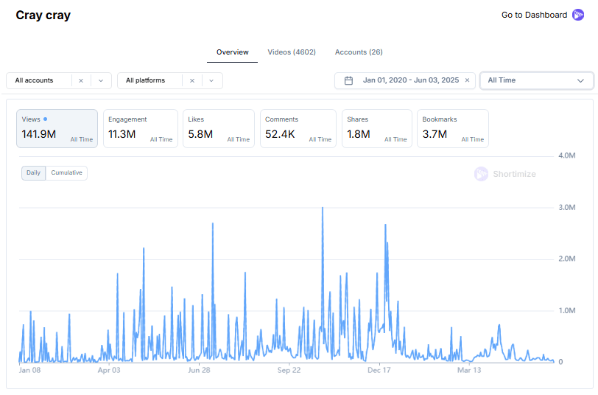The height and width of the screenshot is (395, 598).
Task: Clear the All platforms filter with X
Action: pos(192,80)
